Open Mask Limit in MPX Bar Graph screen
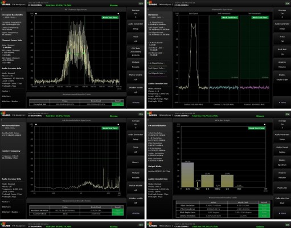 [282, 188]
